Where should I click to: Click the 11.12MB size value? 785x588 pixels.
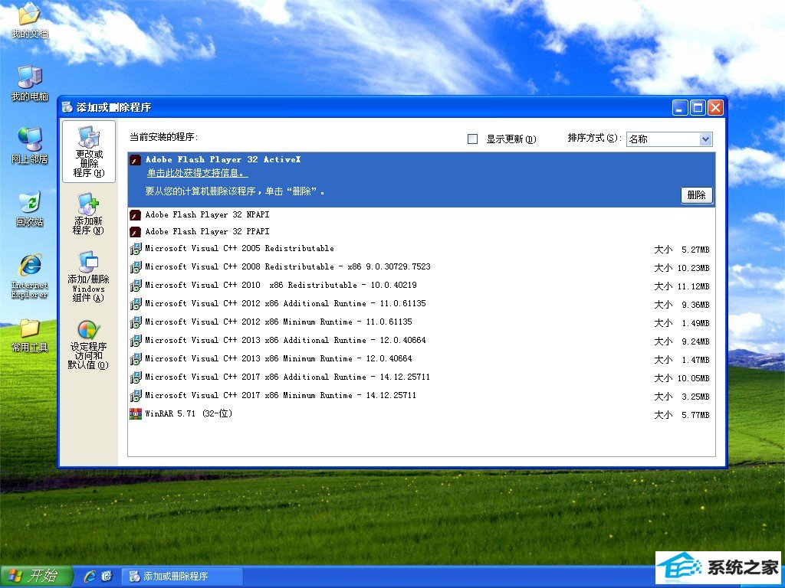click(693, 286)
